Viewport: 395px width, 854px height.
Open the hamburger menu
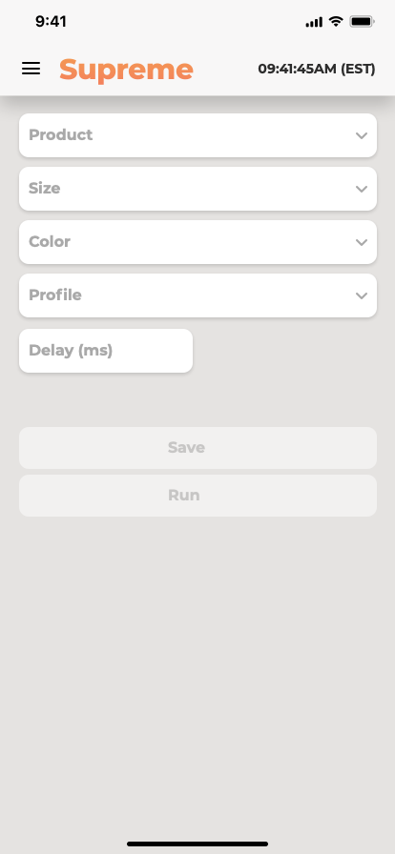click(x=31, y=69)
